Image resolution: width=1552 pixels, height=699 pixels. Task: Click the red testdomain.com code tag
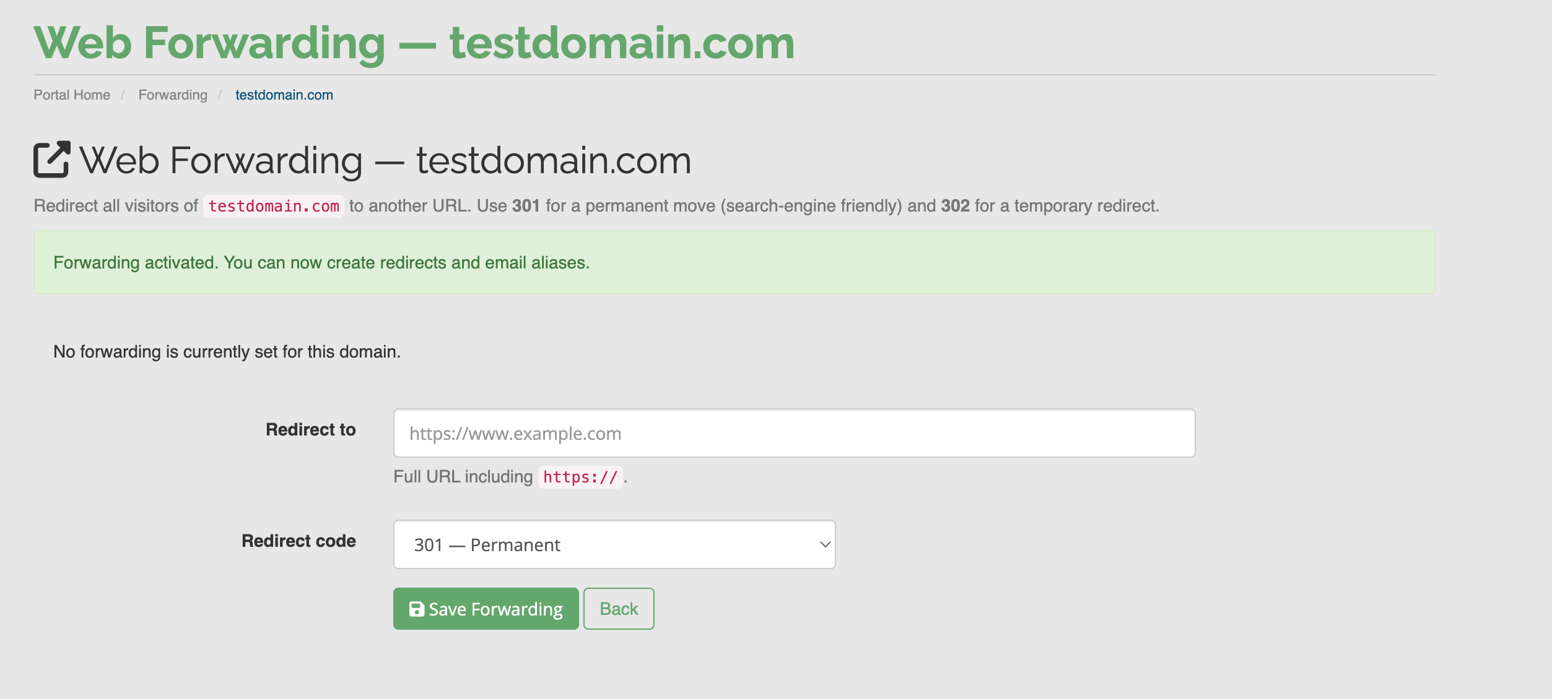tap(274, 206)
